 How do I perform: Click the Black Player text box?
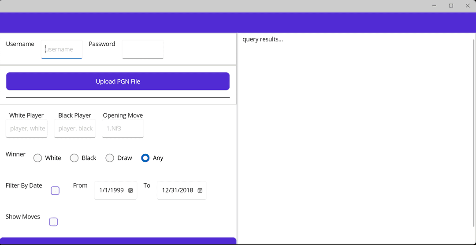[x=75, y=128]
